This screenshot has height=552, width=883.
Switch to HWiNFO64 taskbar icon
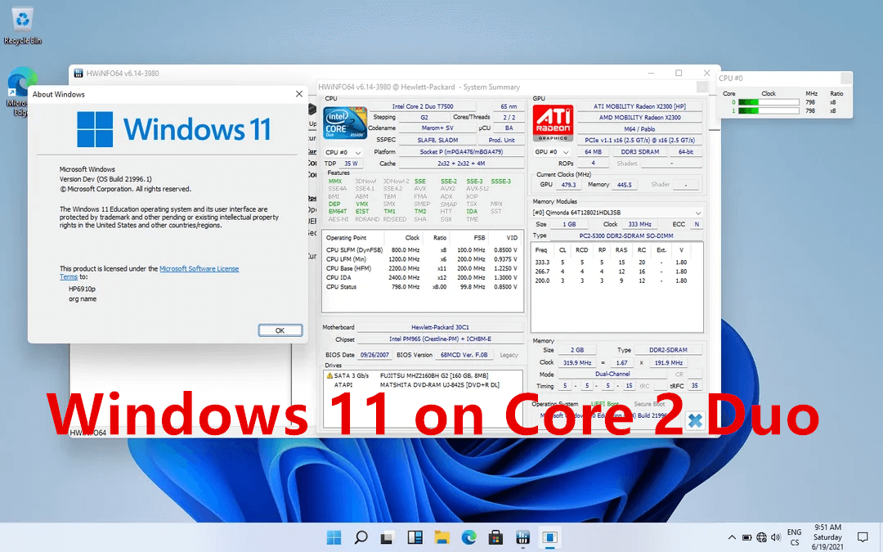pos(522,537)
